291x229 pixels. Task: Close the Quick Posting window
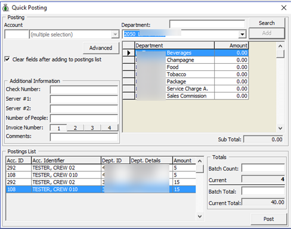(x=284, y=8)
